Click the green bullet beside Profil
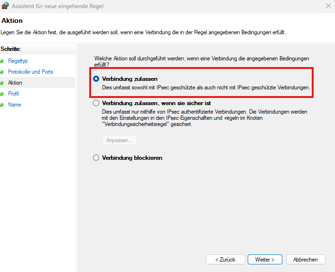 pos(2,94)
